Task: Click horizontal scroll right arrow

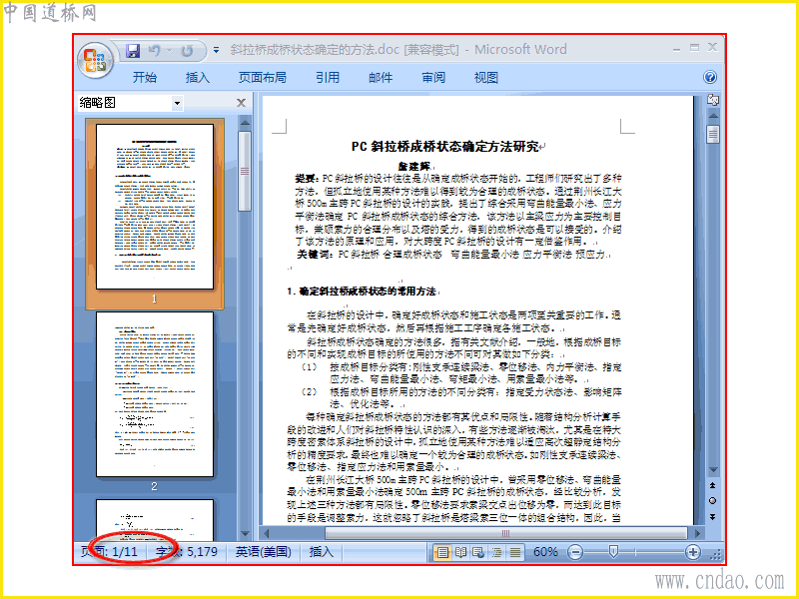Action: tap(697, 533)
